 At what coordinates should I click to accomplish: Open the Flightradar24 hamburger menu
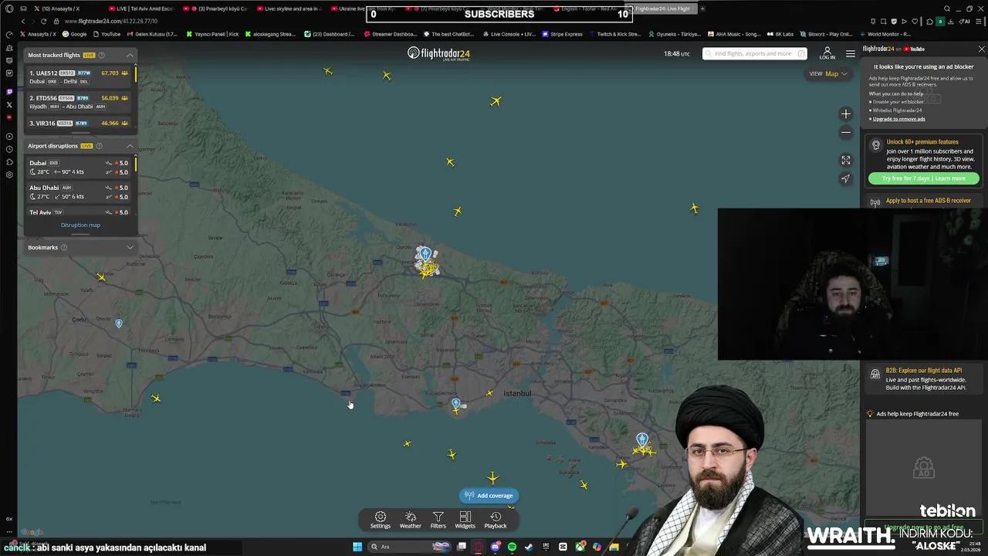pos(850,53)
